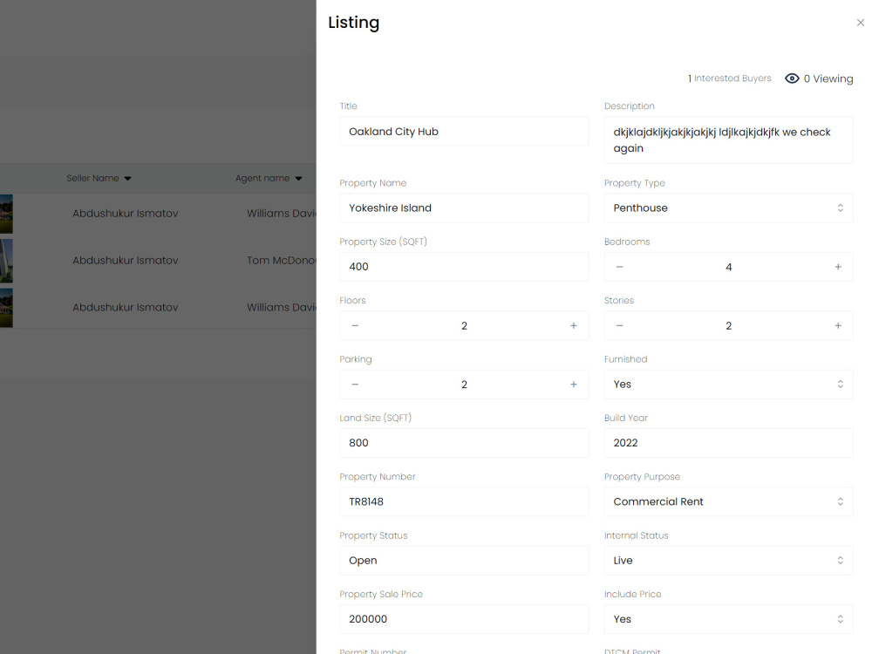The width and height of the screenshot is (872, 654).
Task: Increase Stories with the plus button
Action: [x=838, y=325]
